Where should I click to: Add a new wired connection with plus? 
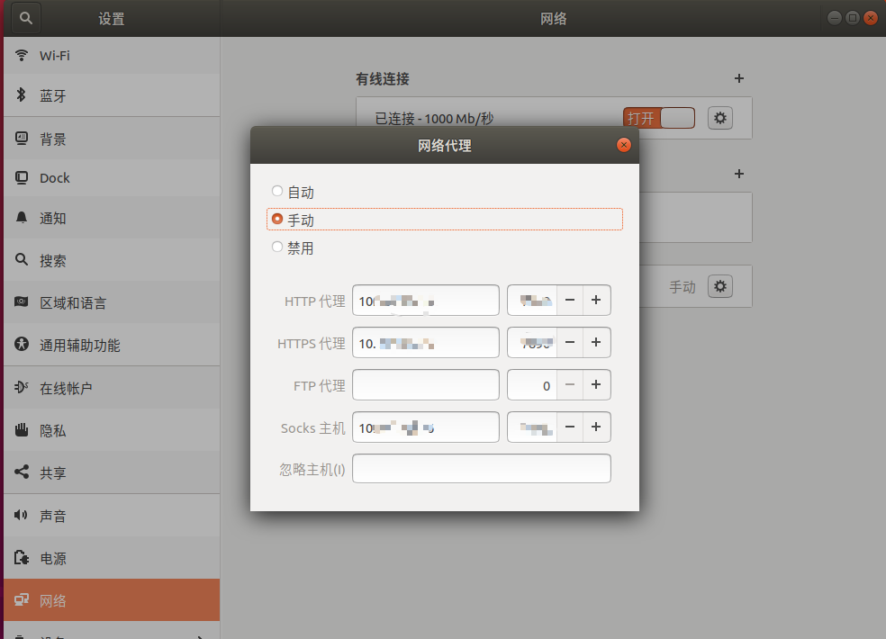click(x=738, y=79)
